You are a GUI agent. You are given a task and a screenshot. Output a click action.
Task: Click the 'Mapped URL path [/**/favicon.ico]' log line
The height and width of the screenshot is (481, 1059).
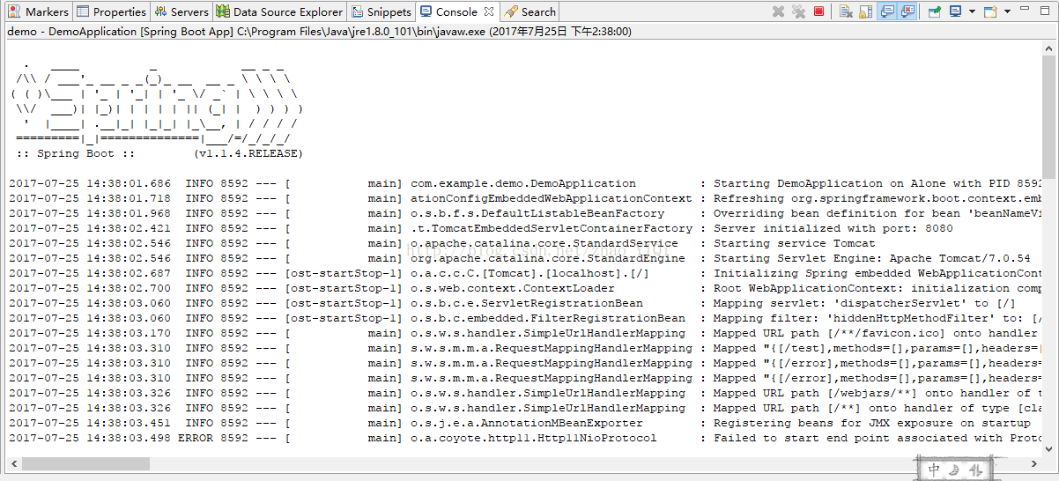pyautogui.click(x=525, y=333)
